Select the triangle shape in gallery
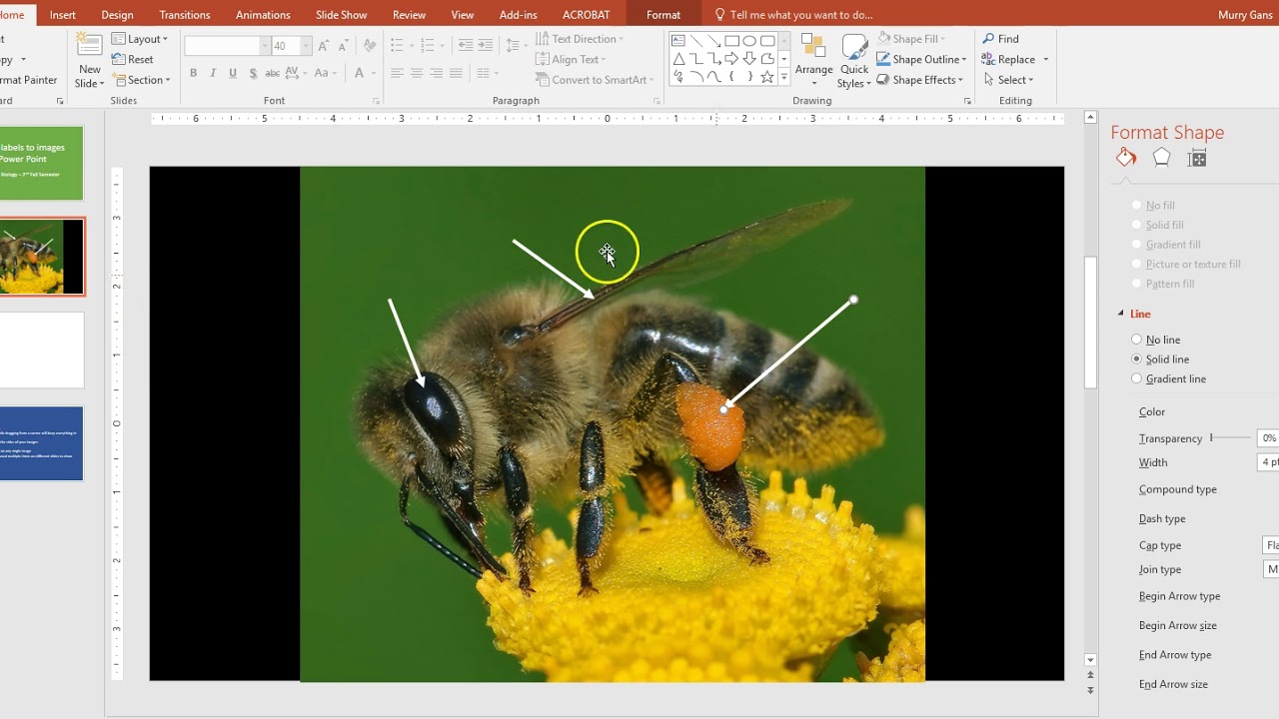This screenshot has height=719, width=1279. (x=678, y=59)
